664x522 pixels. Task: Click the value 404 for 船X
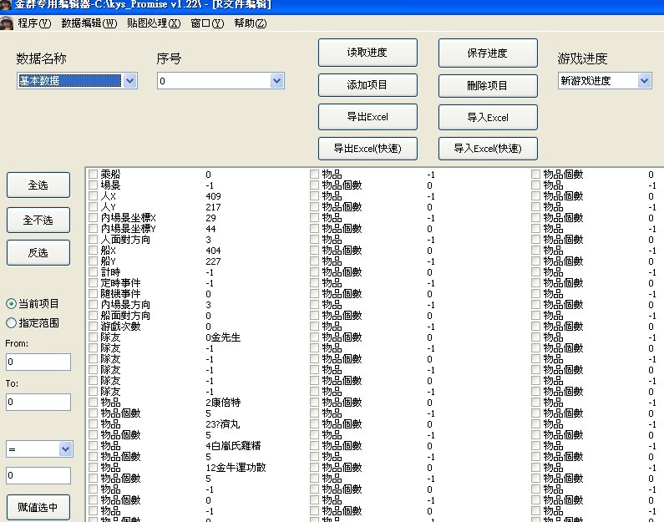(x=214, y=251)
